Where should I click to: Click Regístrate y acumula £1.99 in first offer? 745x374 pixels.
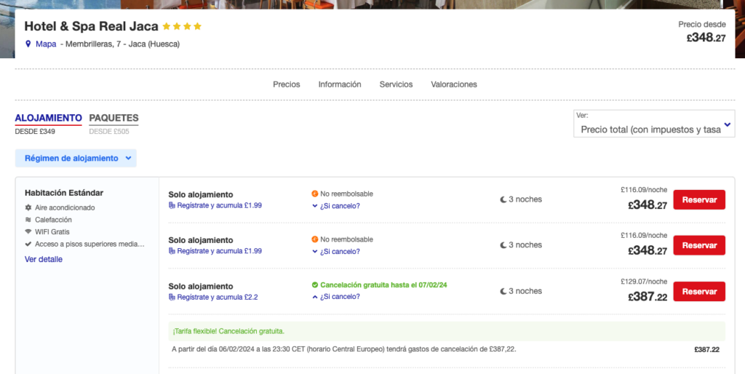pos(219,205)
